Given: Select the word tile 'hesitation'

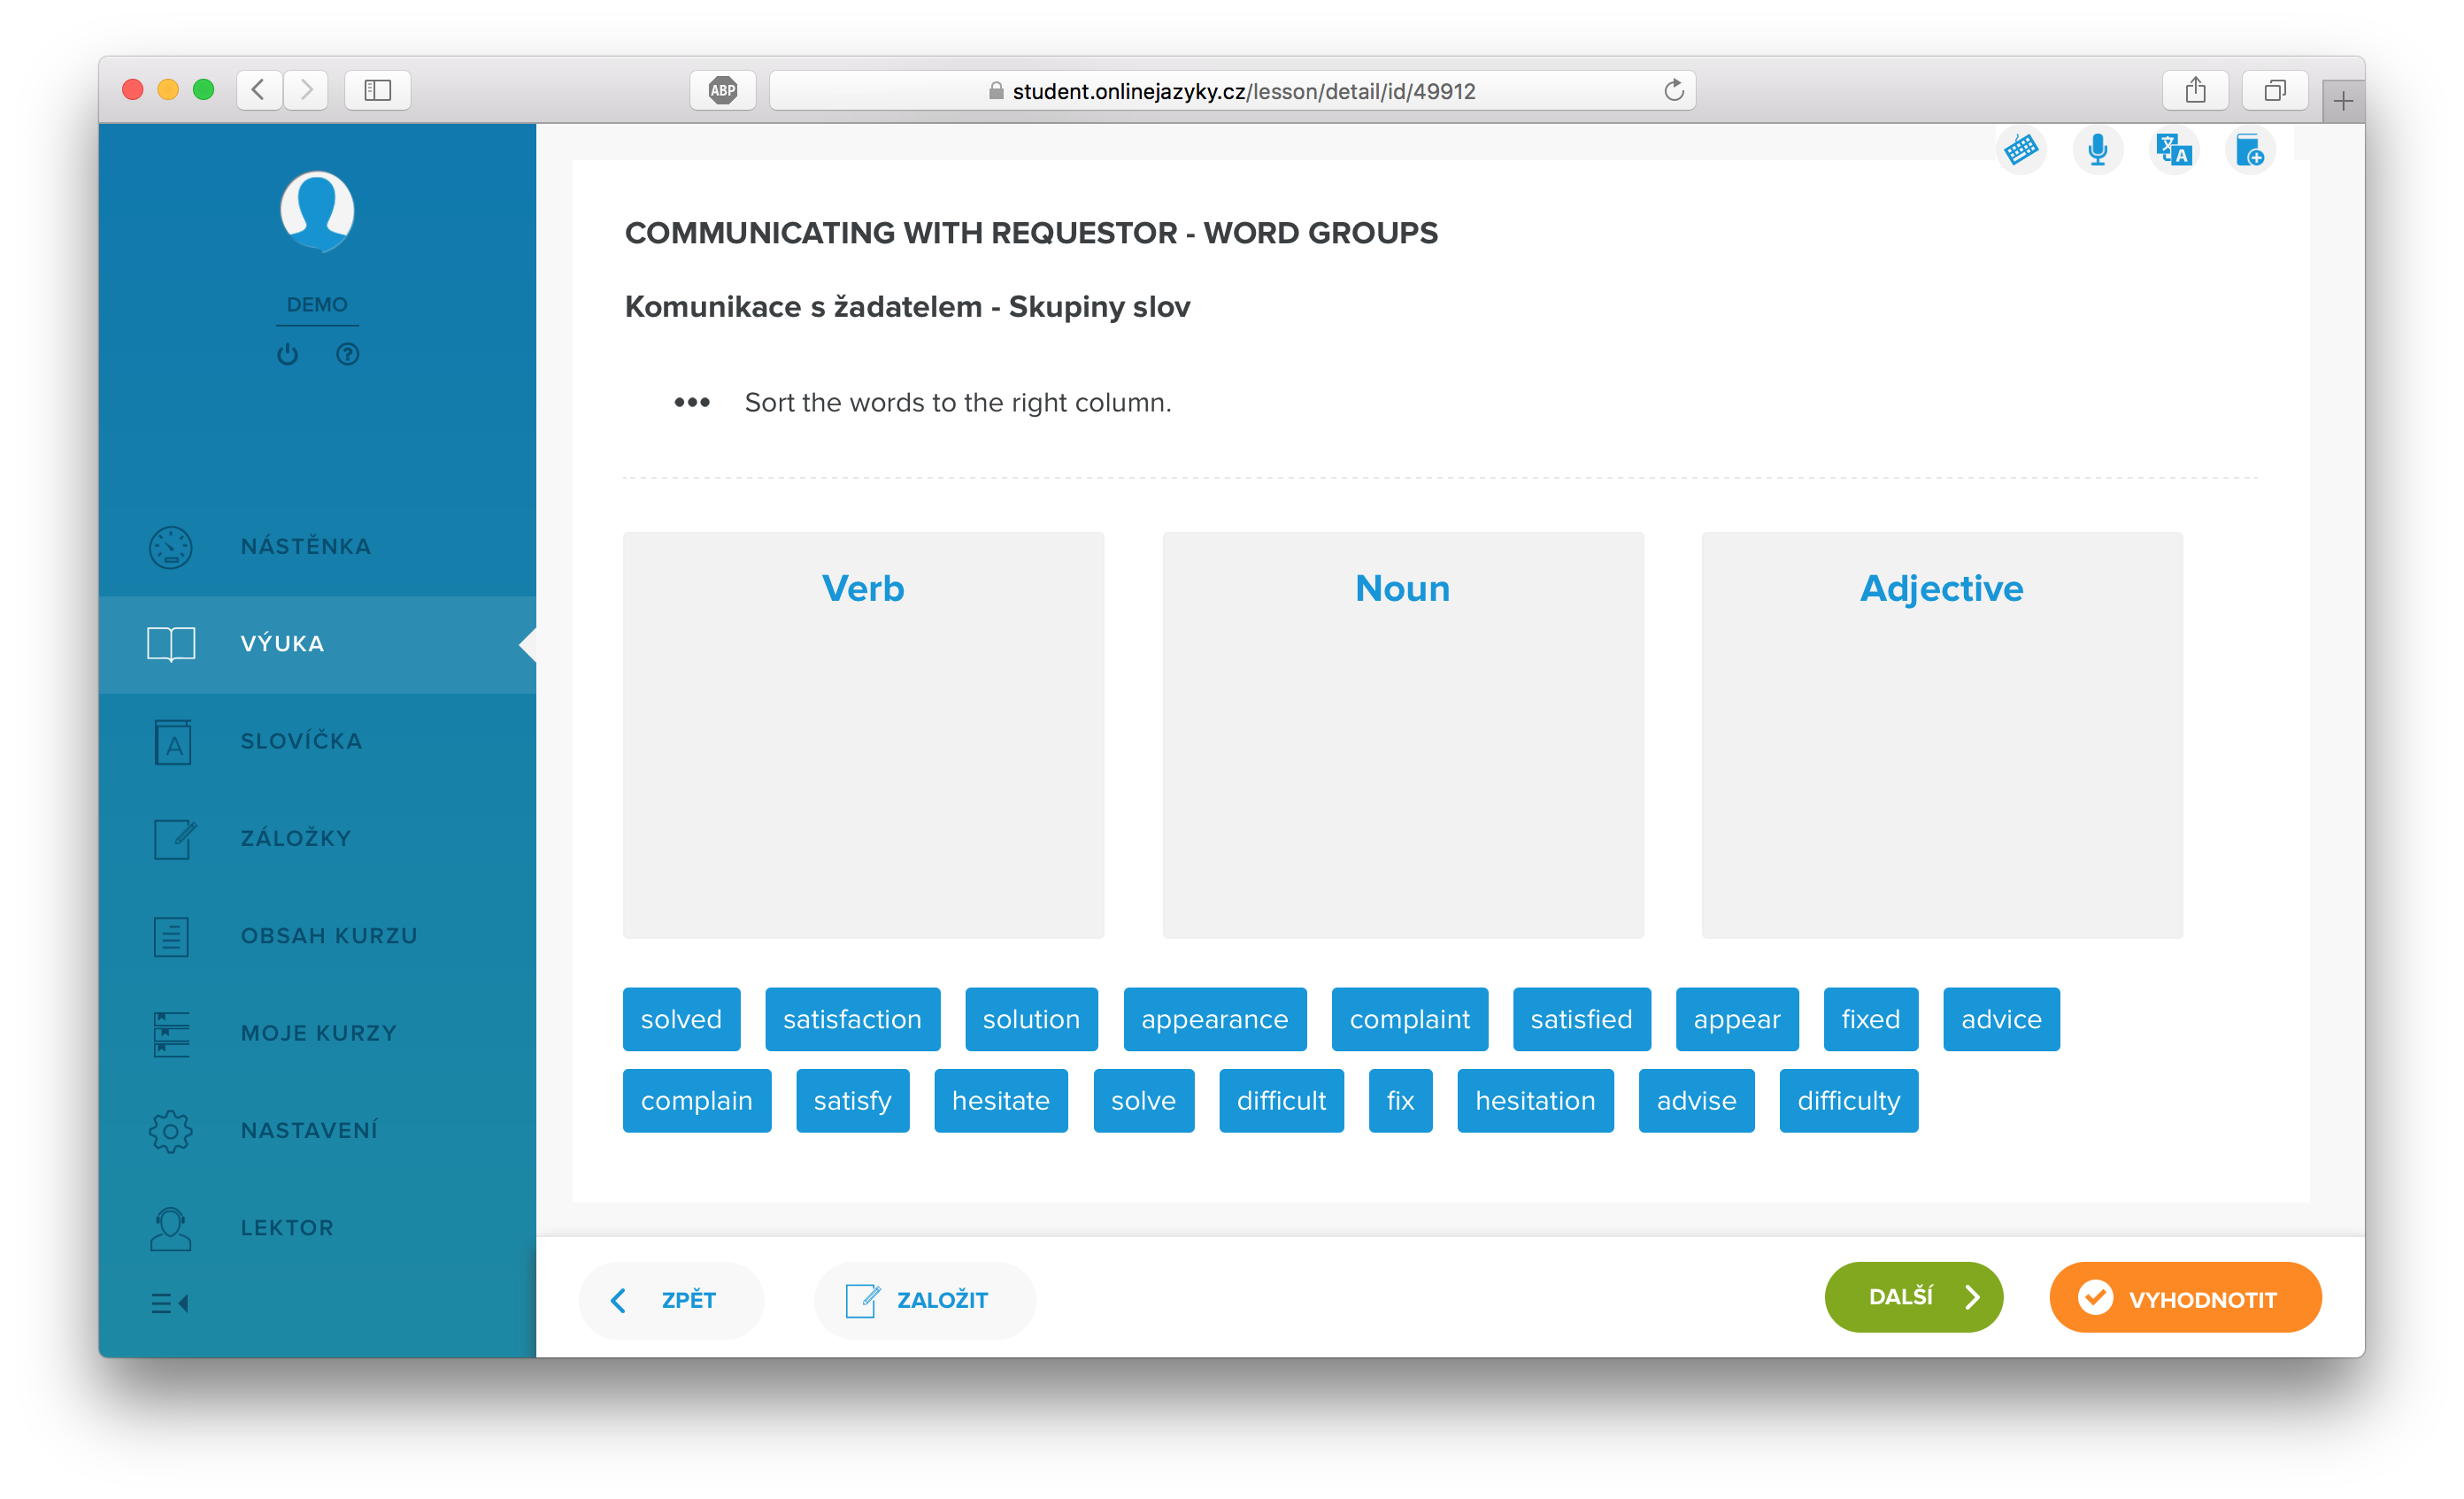Looking at the screenshot, I should click(x=1534, y=1100).
